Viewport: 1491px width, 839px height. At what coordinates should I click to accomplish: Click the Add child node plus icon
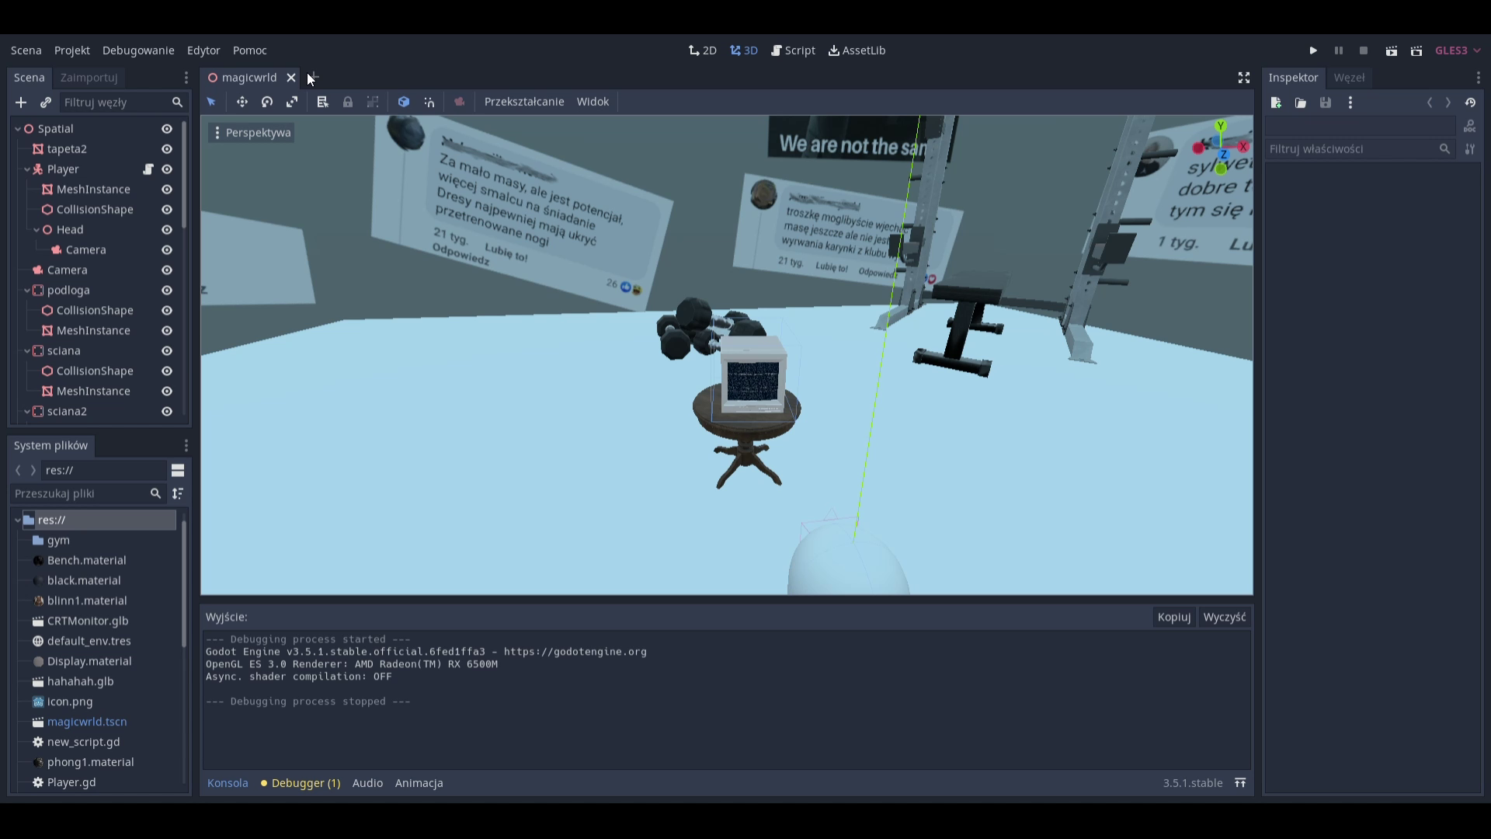(x=21, y=103)
